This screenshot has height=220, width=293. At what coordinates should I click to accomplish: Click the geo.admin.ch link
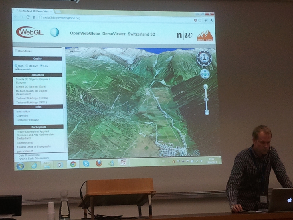pos(25,151)
